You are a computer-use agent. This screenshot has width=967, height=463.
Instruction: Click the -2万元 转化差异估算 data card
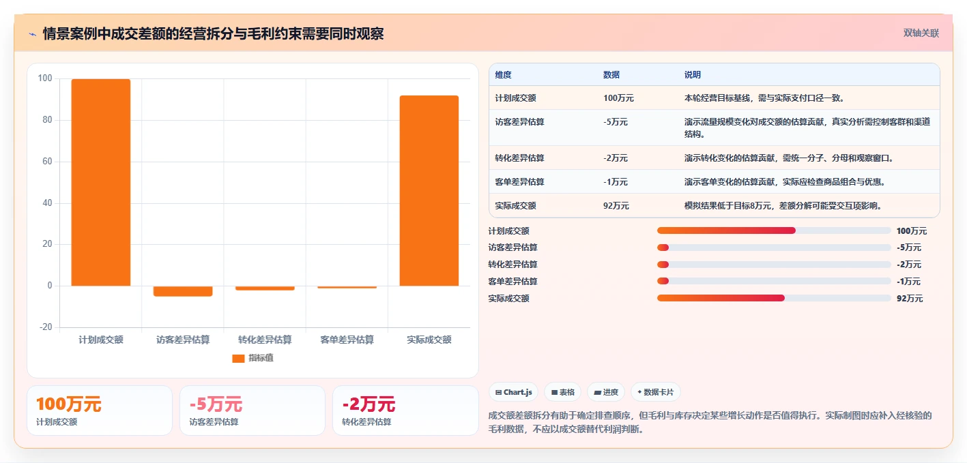[x=405, y=410]
